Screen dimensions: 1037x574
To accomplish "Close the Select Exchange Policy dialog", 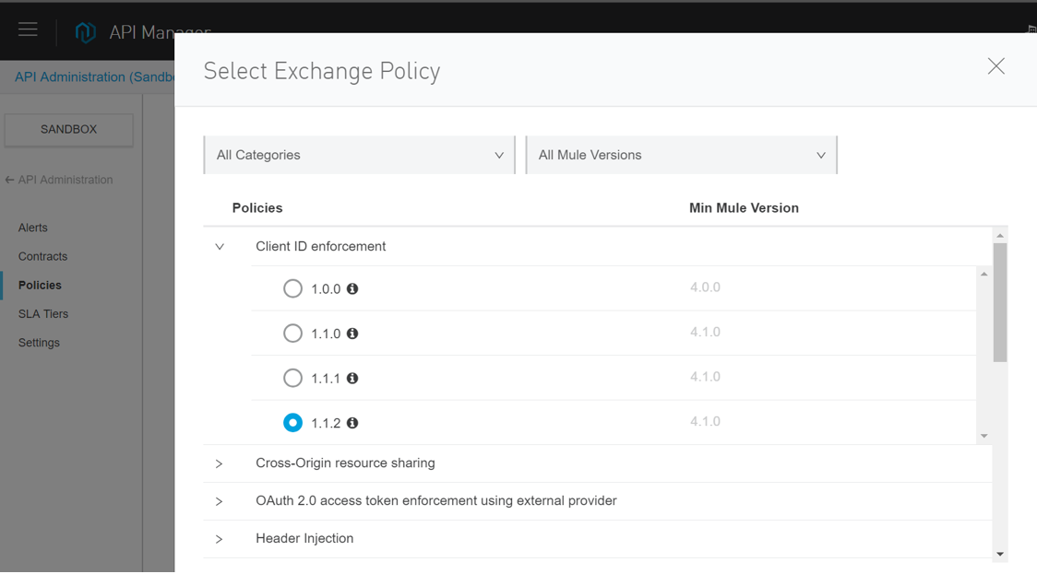I will [x=996, y=66].
